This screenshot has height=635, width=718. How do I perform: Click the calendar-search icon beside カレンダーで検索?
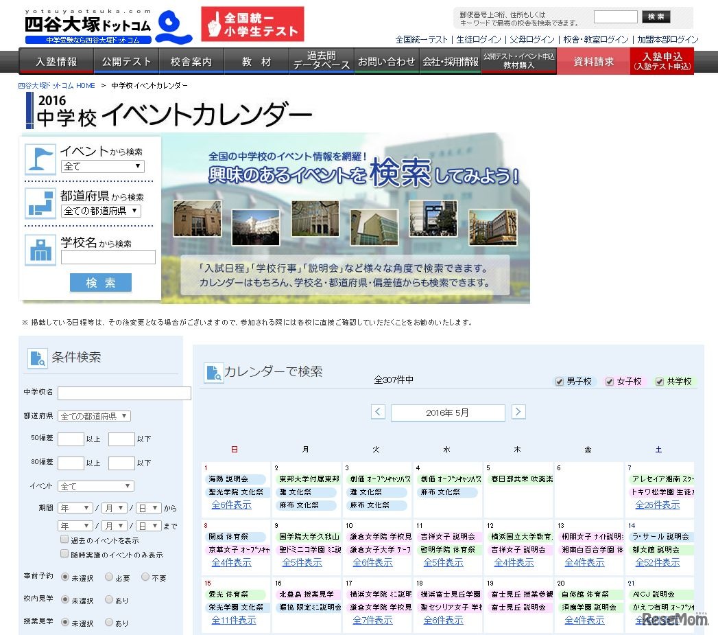tap(213, 372)
